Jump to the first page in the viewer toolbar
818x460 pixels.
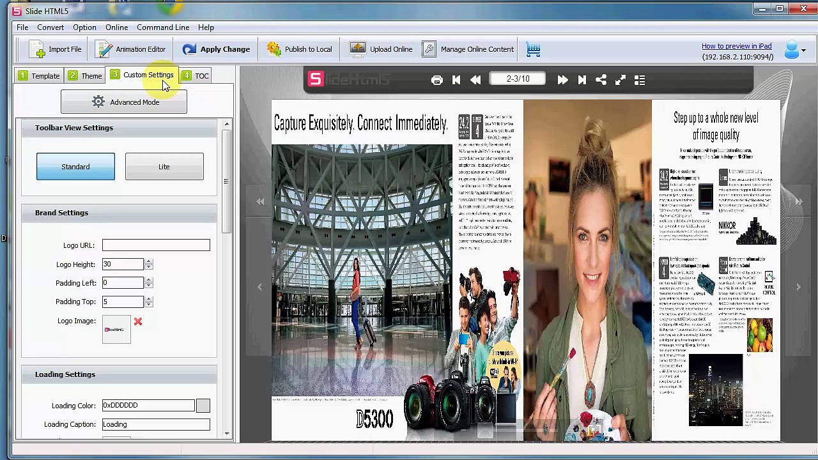[456, 80]
